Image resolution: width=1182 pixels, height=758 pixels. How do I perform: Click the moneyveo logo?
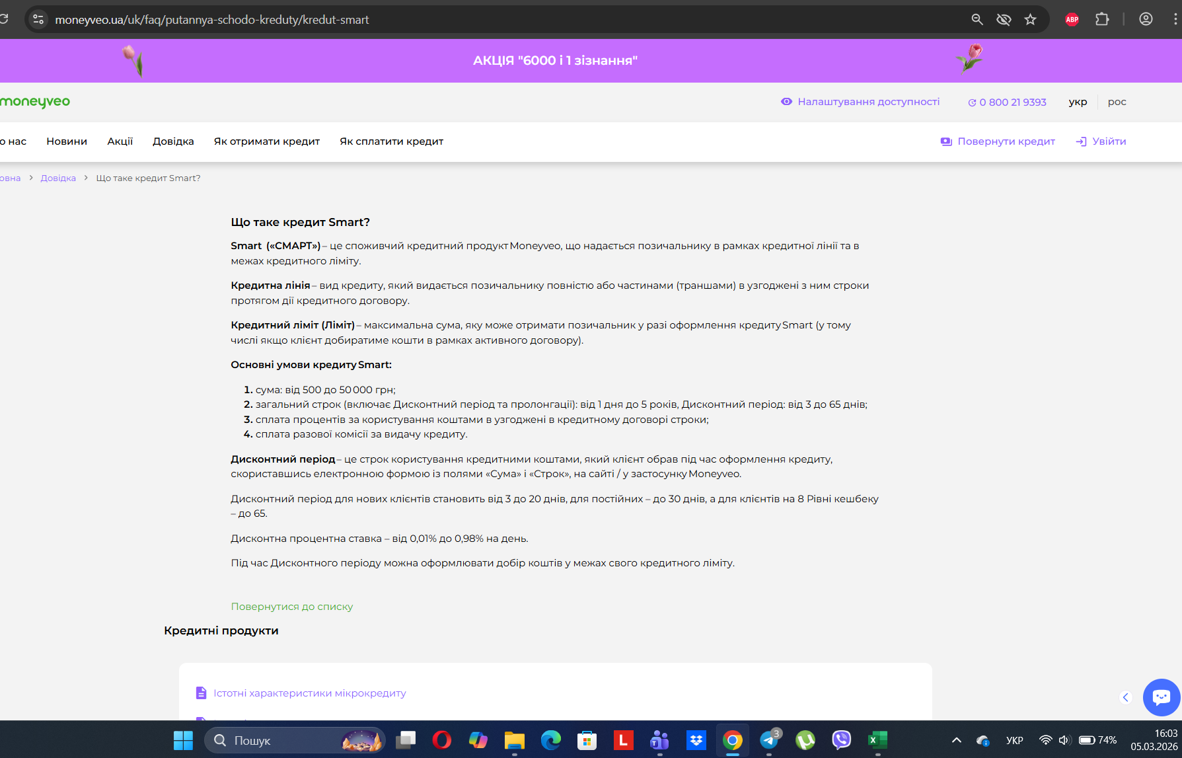[x=35, y=102]
